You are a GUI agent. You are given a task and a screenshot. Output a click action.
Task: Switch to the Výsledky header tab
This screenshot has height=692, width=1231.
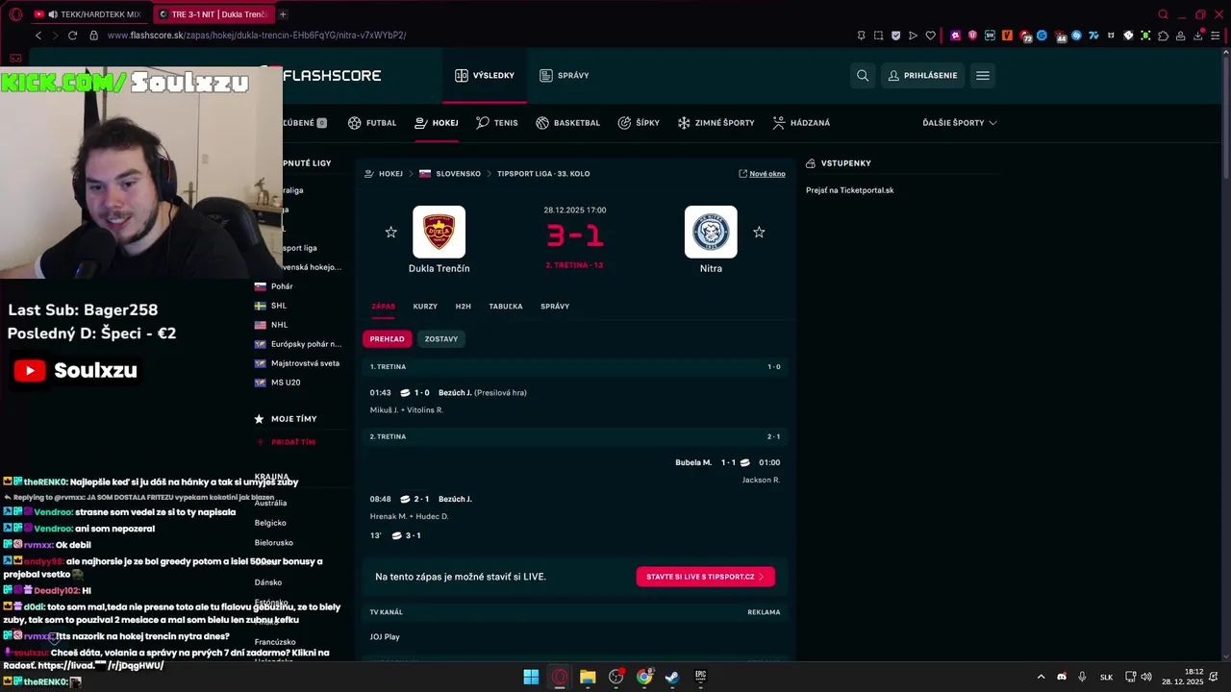(485, 75)
